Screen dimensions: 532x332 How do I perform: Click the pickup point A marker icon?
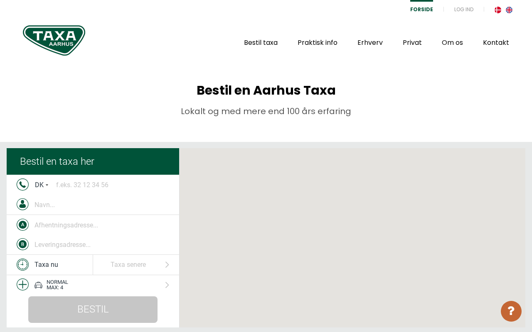[x=22, y=225]
